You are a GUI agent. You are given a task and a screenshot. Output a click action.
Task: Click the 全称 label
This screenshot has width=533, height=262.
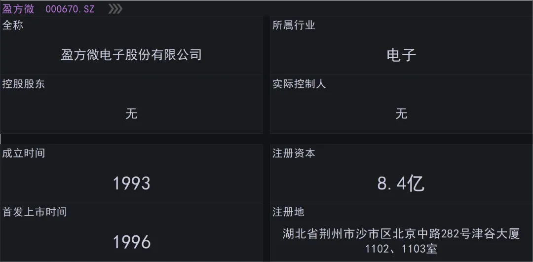(x=13, y=26)
